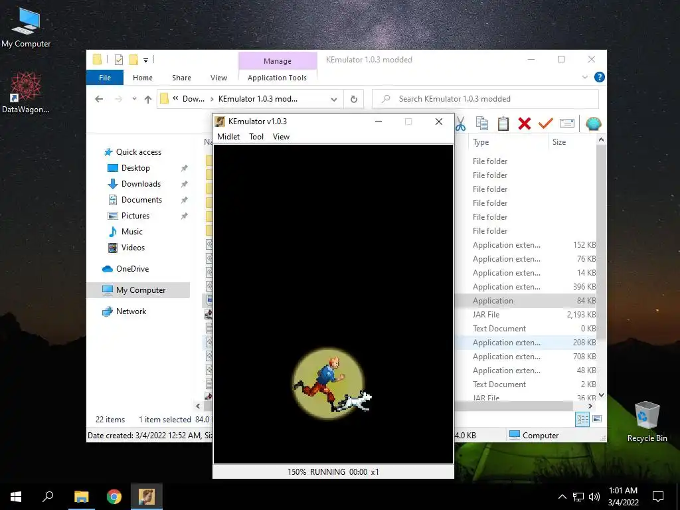Select the Recycle Bin desktop icon
The image size is (680, 510).
pos(647,422)
